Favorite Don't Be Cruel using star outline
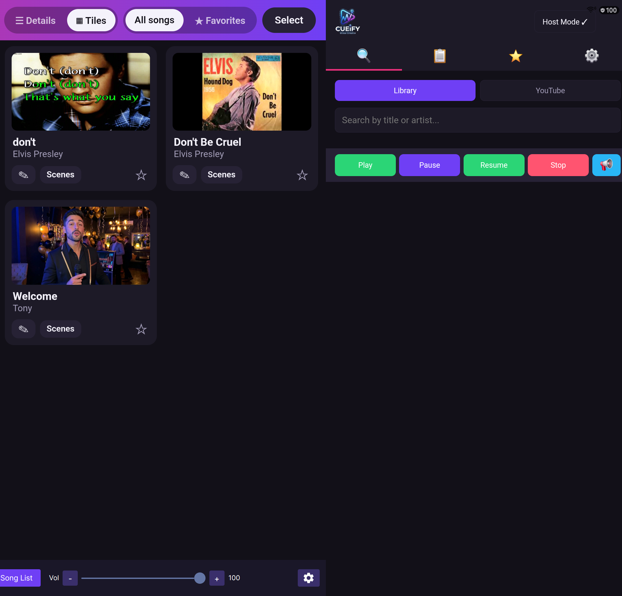622x596 pixels. click(302, 175)
